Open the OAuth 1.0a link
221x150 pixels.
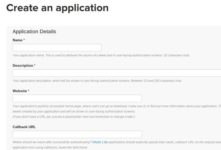click(100, 142)
